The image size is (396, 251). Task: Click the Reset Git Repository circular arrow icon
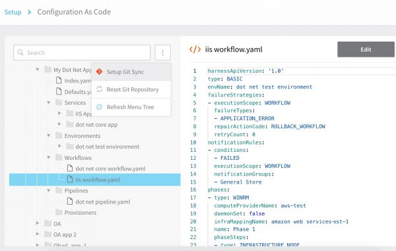tap(99, 89)
